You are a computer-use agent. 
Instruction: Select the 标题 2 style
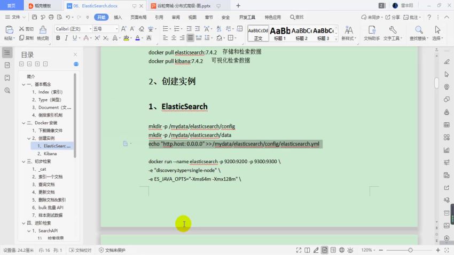tap(301, 33)
